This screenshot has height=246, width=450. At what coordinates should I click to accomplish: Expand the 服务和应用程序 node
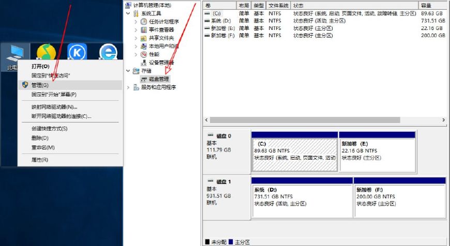pos(128,87)
